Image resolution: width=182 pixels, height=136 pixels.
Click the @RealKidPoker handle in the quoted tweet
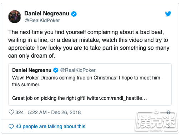coord(78,70)
